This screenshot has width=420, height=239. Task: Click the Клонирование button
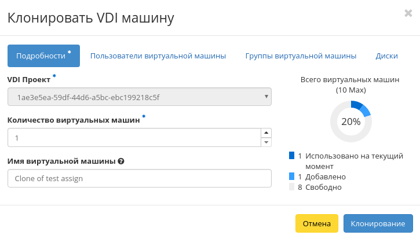378,223
